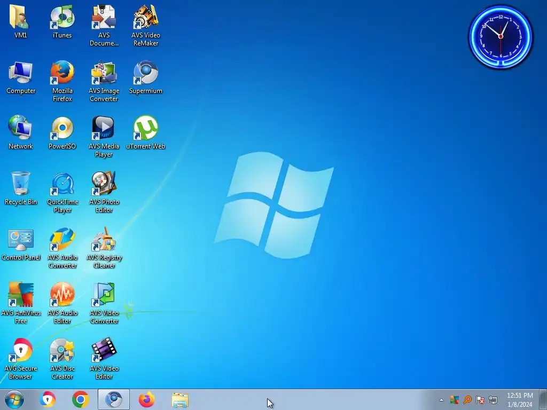Select the Mozilla Firefox desktop shortcut

(62, 81)
